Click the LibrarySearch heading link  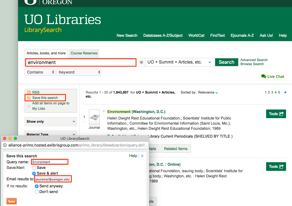(43, 30)
